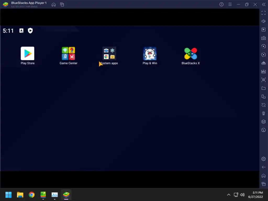Click the sidebar dashed-diamond shake icon
This screenshot has width=268, height=201.
point(264,105)
